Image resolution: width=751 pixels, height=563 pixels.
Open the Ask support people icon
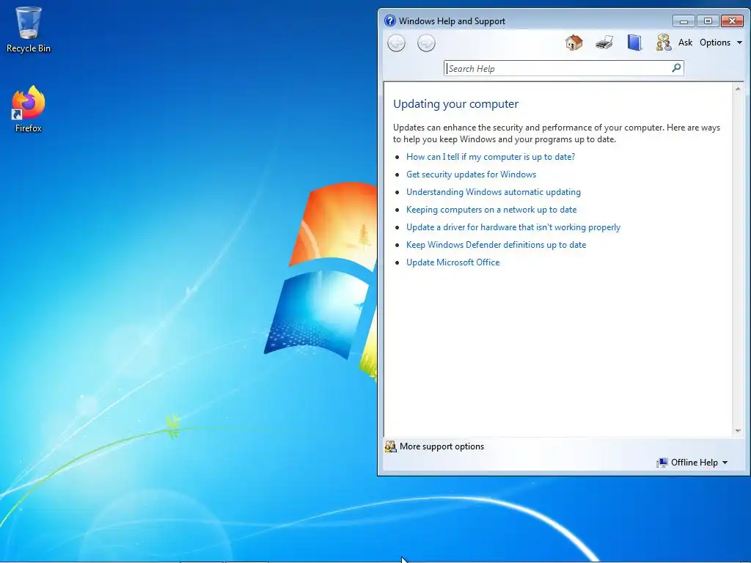coord(664,43)
